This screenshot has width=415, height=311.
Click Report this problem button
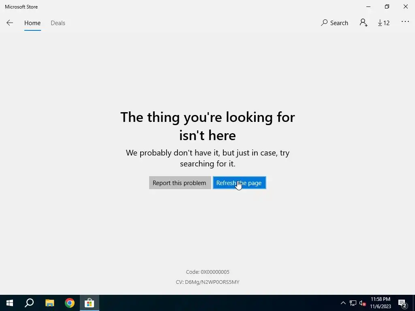pyautogui.click(x=180, y=183)
